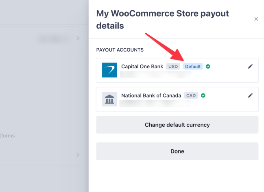Click the National Bank building icon
Image resolution: width=264 pixels, height=192 pixels.
[x=109, y=99]
